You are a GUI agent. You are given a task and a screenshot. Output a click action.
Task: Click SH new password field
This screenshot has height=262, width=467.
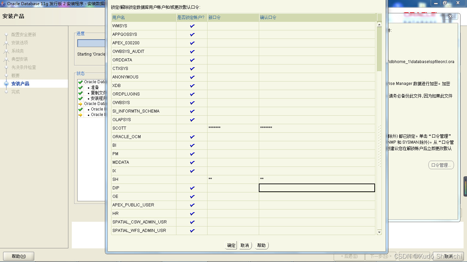(x=233, y=179)
